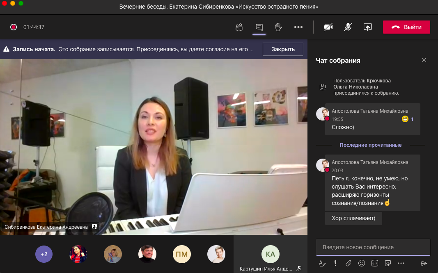Toggle the camera on

[x=328, y=27]
